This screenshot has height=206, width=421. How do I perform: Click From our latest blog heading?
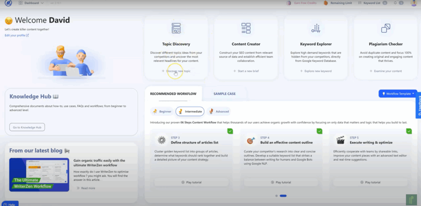[39, 150]
